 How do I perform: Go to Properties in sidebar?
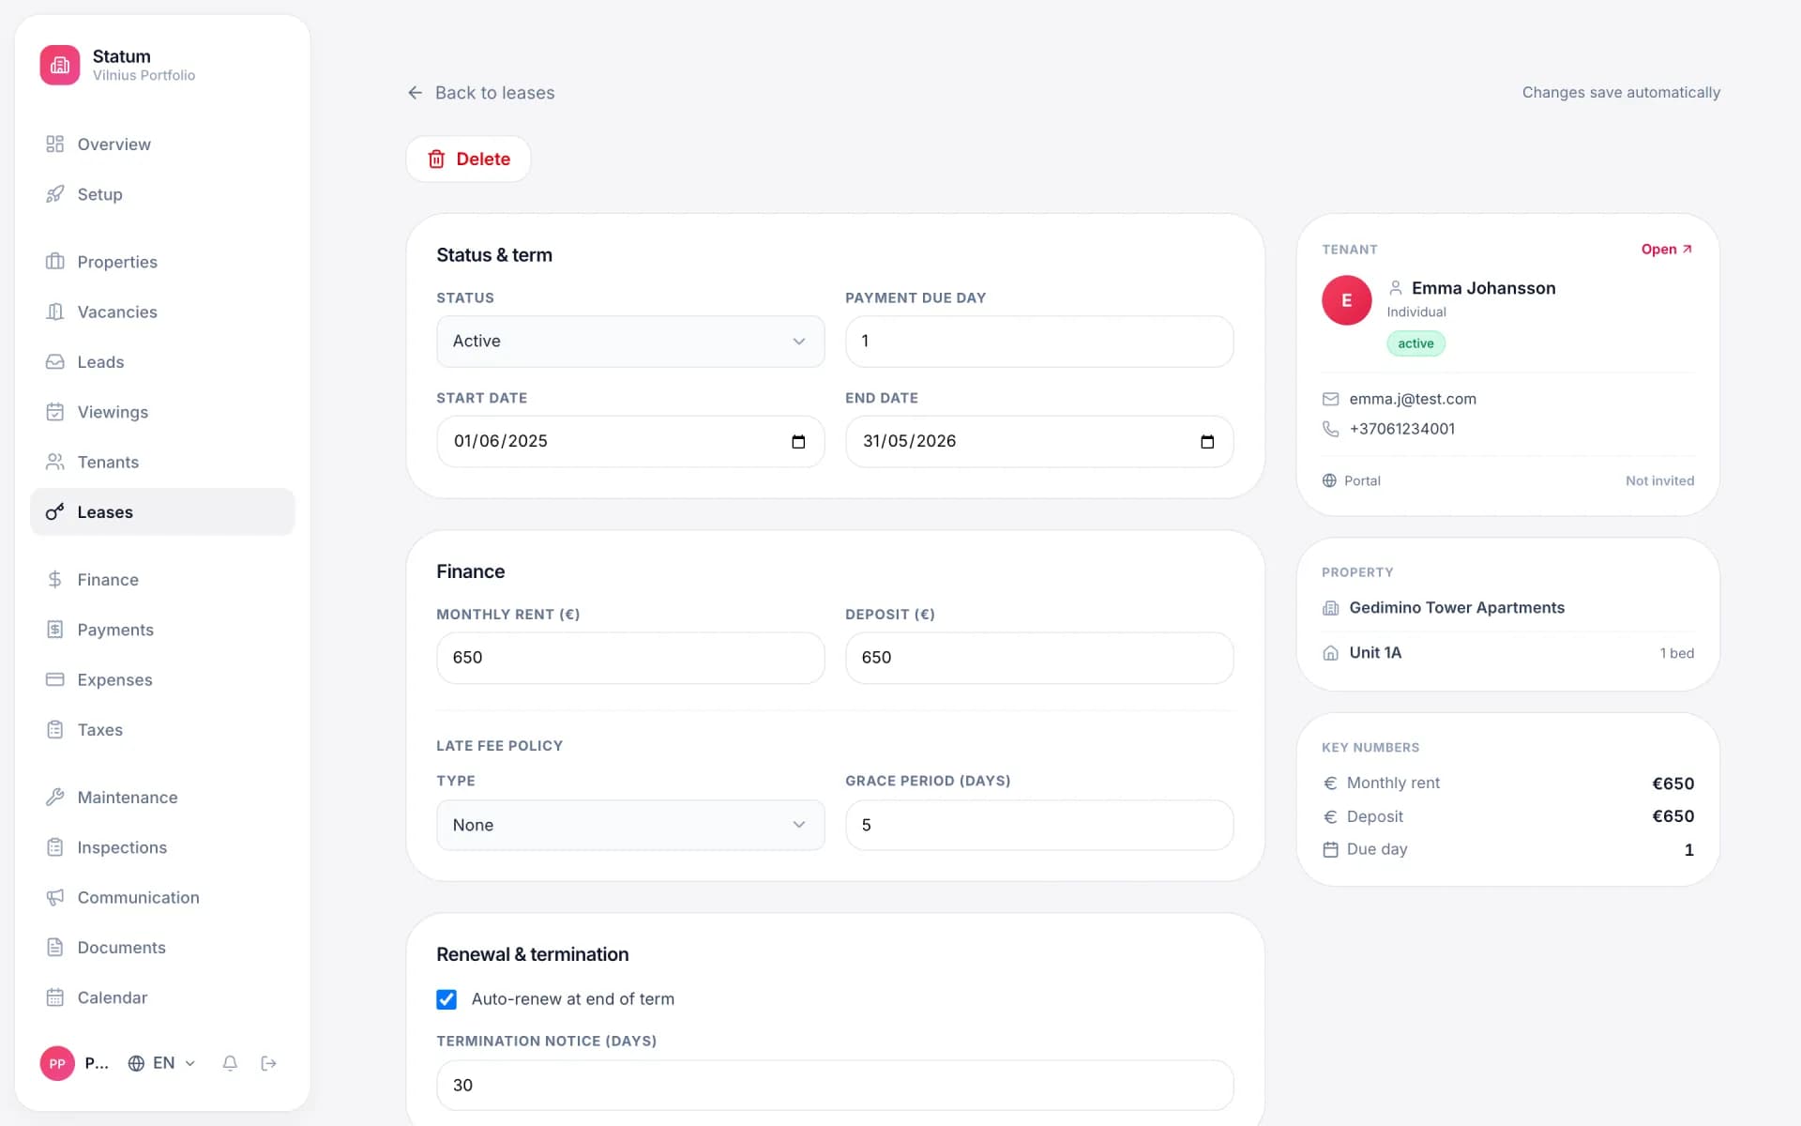tap(162, 262)
